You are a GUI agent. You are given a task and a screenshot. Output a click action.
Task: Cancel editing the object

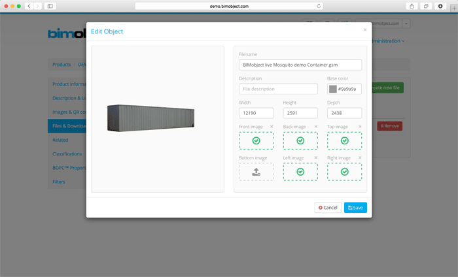(x=328, y=208)
